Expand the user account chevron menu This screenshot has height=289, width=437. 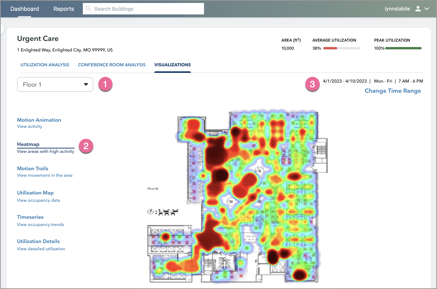click(x=427, y=9)
